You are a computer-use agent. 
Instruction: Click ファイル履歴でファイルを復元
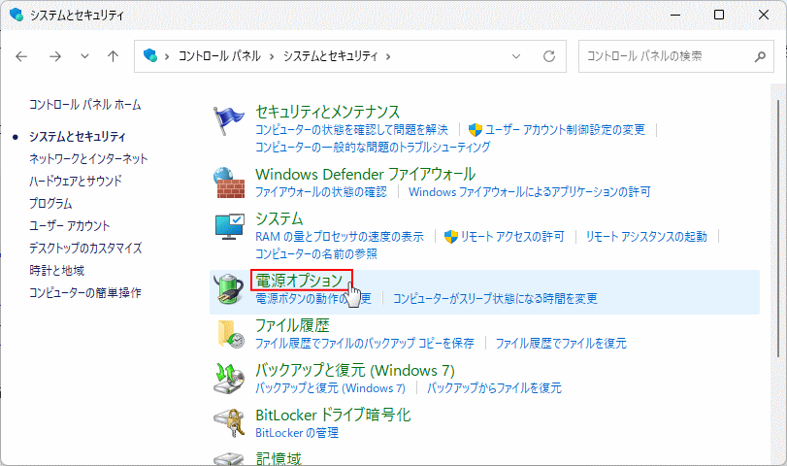(x=561, y=344)
